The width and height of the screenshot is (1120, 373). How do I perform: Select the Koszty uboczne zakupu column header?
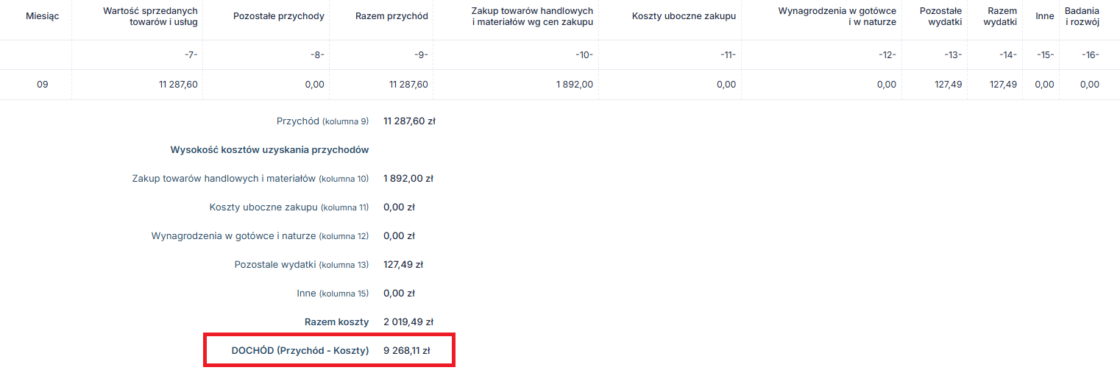684,16
